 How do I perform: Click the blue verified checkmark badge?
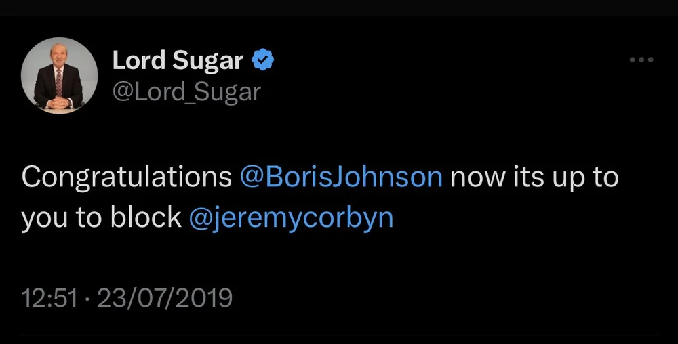(x=262, y=61)
